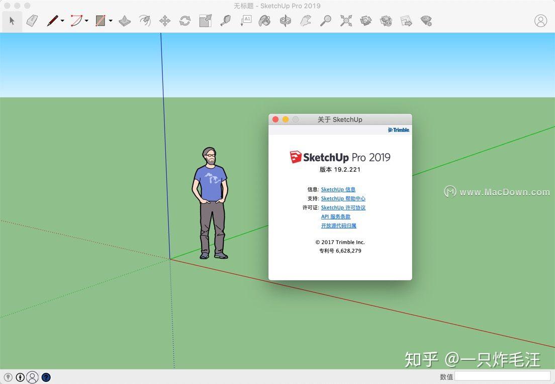Select the Offset tool
This screenshot has width=555, height=384.
click(145, 21)
